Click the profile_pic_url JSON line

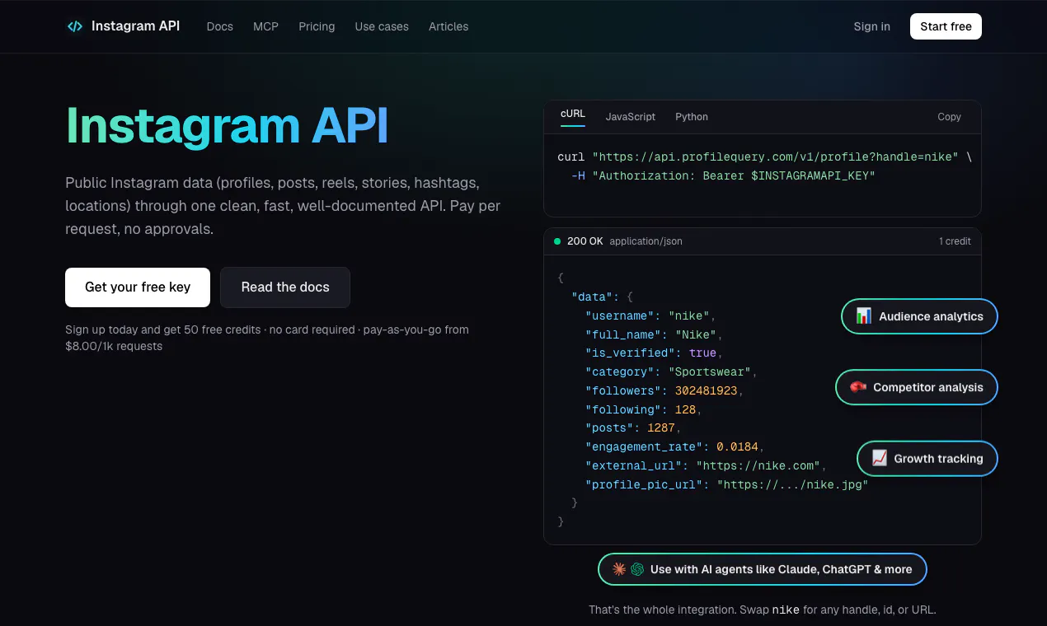coord(727,484)
